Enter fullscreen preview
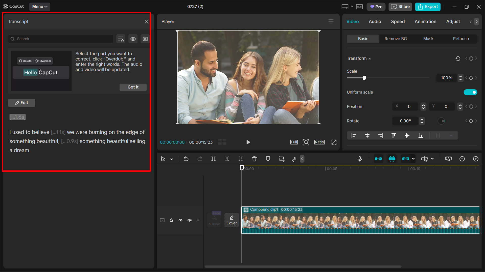The image size is (485, 272). click(x=334, y=142)
